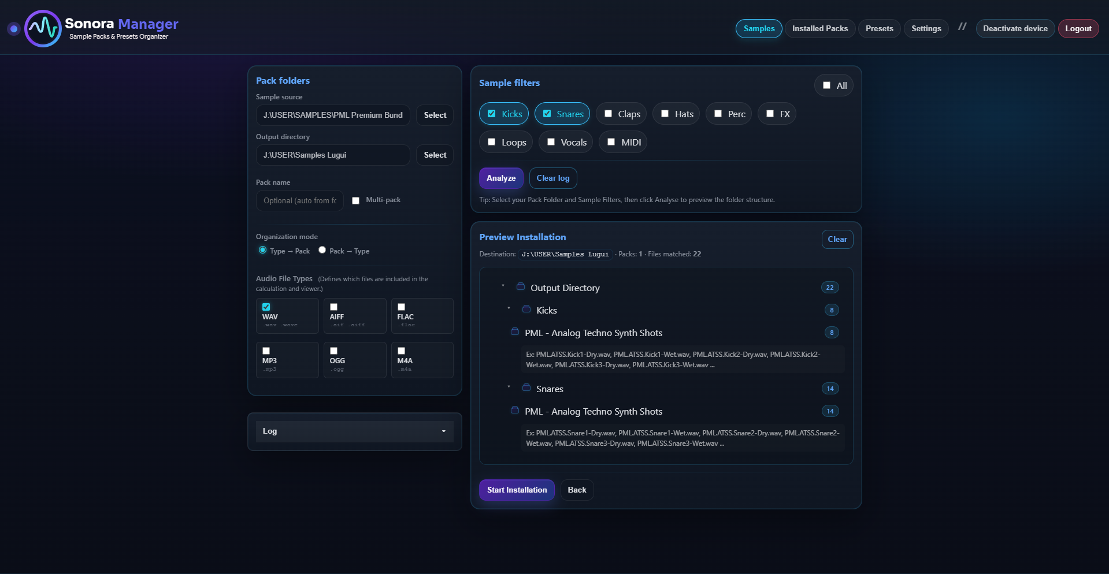Click the Clear log button
This screenshot has height=574, width=1109.
click(x=553, y=178)
